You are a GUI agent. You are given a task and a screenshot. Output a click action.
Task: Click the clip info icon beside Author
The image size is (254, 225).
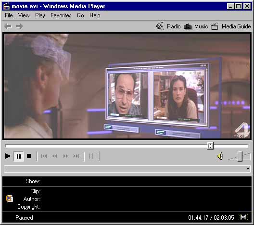click(x=9, y=199)
